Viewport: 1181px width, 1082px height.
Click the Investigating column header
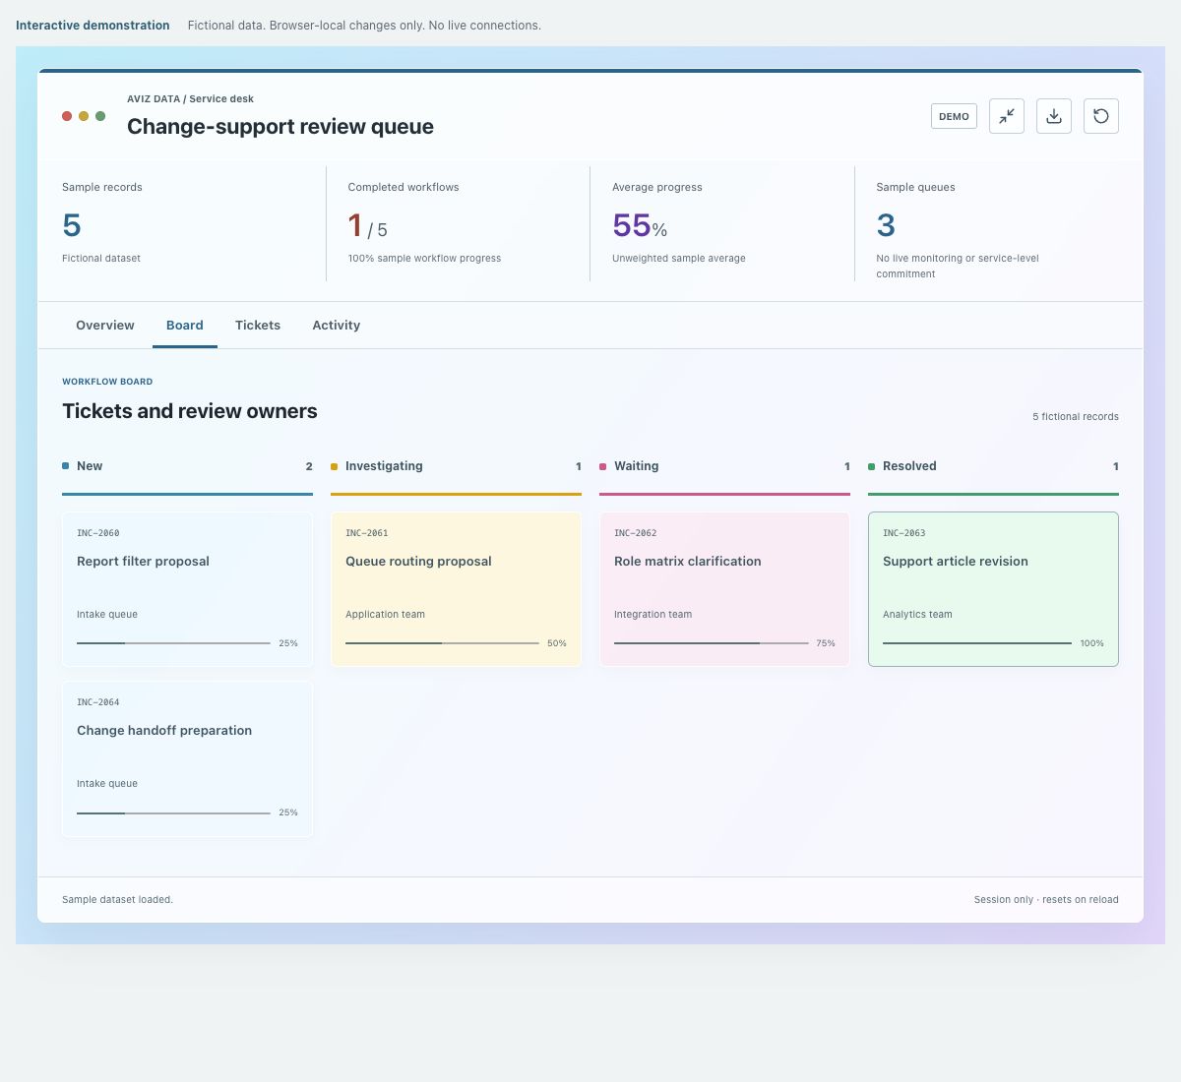tap(456, 466)
